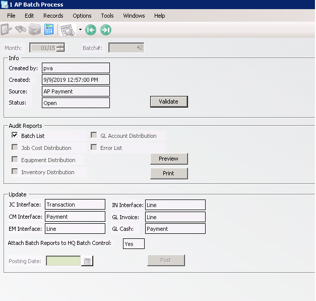The height and width of the screenshot is (301, 316).
Task: Open the Options menu
Action: pos(82,16)
